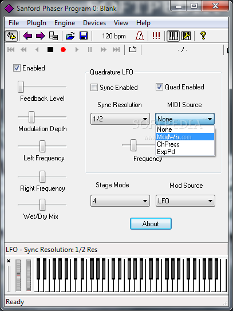Click the fast-forward double-arrow button
Image resolution: width=233 pixels, height=311 pixels.
103,50
